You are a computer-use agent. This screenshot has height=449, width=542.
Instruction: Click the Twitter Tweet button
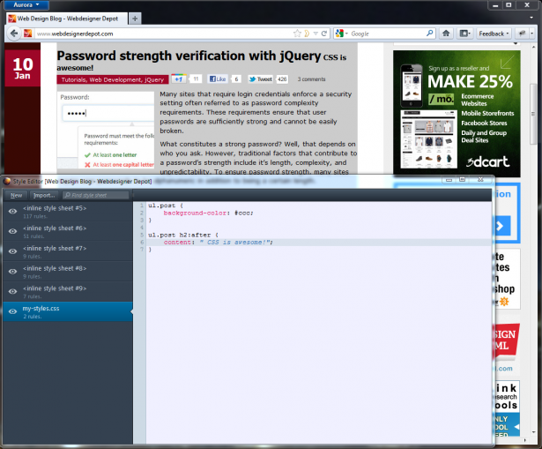click(x=260, y=79)
